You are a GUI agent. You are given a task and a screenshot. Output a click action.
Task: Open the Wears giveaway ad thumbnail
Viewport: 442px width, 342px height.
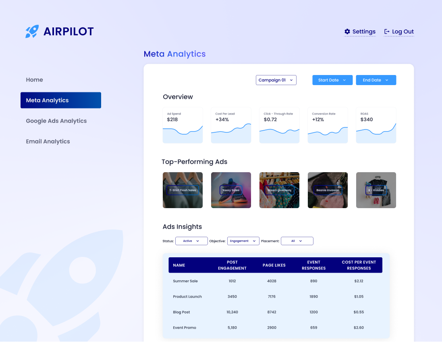(279, 190)
